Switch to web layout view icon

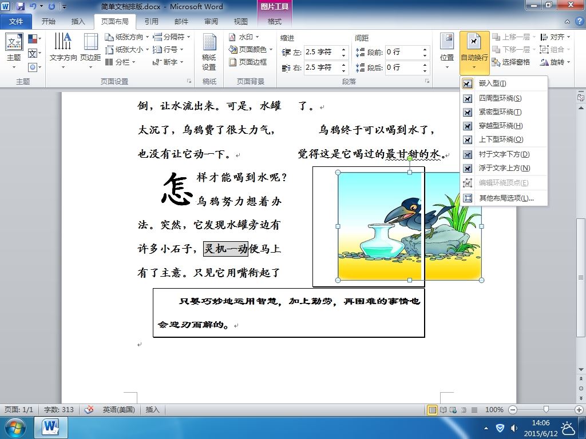[x=453, y=410]
